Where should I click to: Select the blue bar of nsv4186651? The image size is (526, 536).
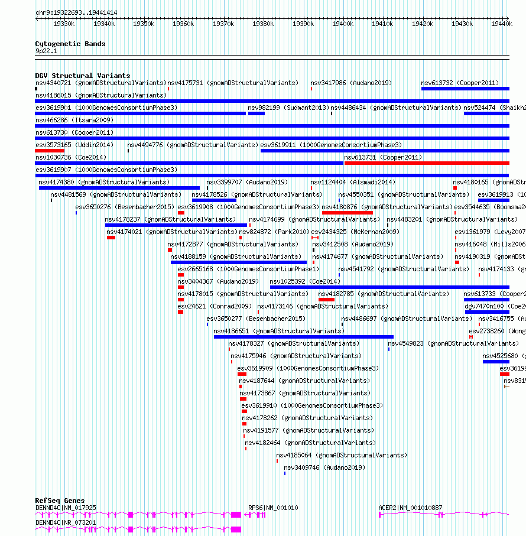click(x=304, y=337)
